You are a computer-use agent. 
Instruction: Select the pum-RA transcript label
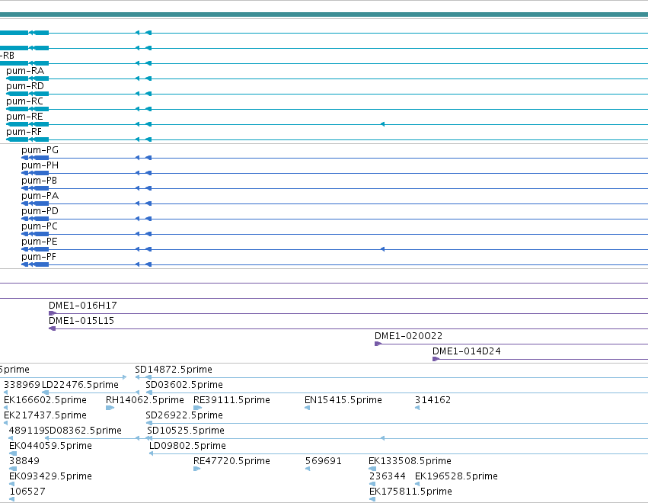[x=25, y=71]
